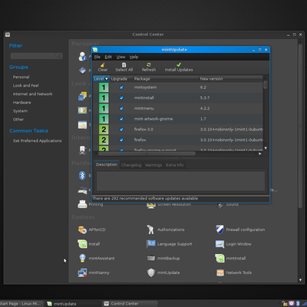Screen dimensions: 307x307
Task: Switch to the Warnings tab
Action: (153, 165)
